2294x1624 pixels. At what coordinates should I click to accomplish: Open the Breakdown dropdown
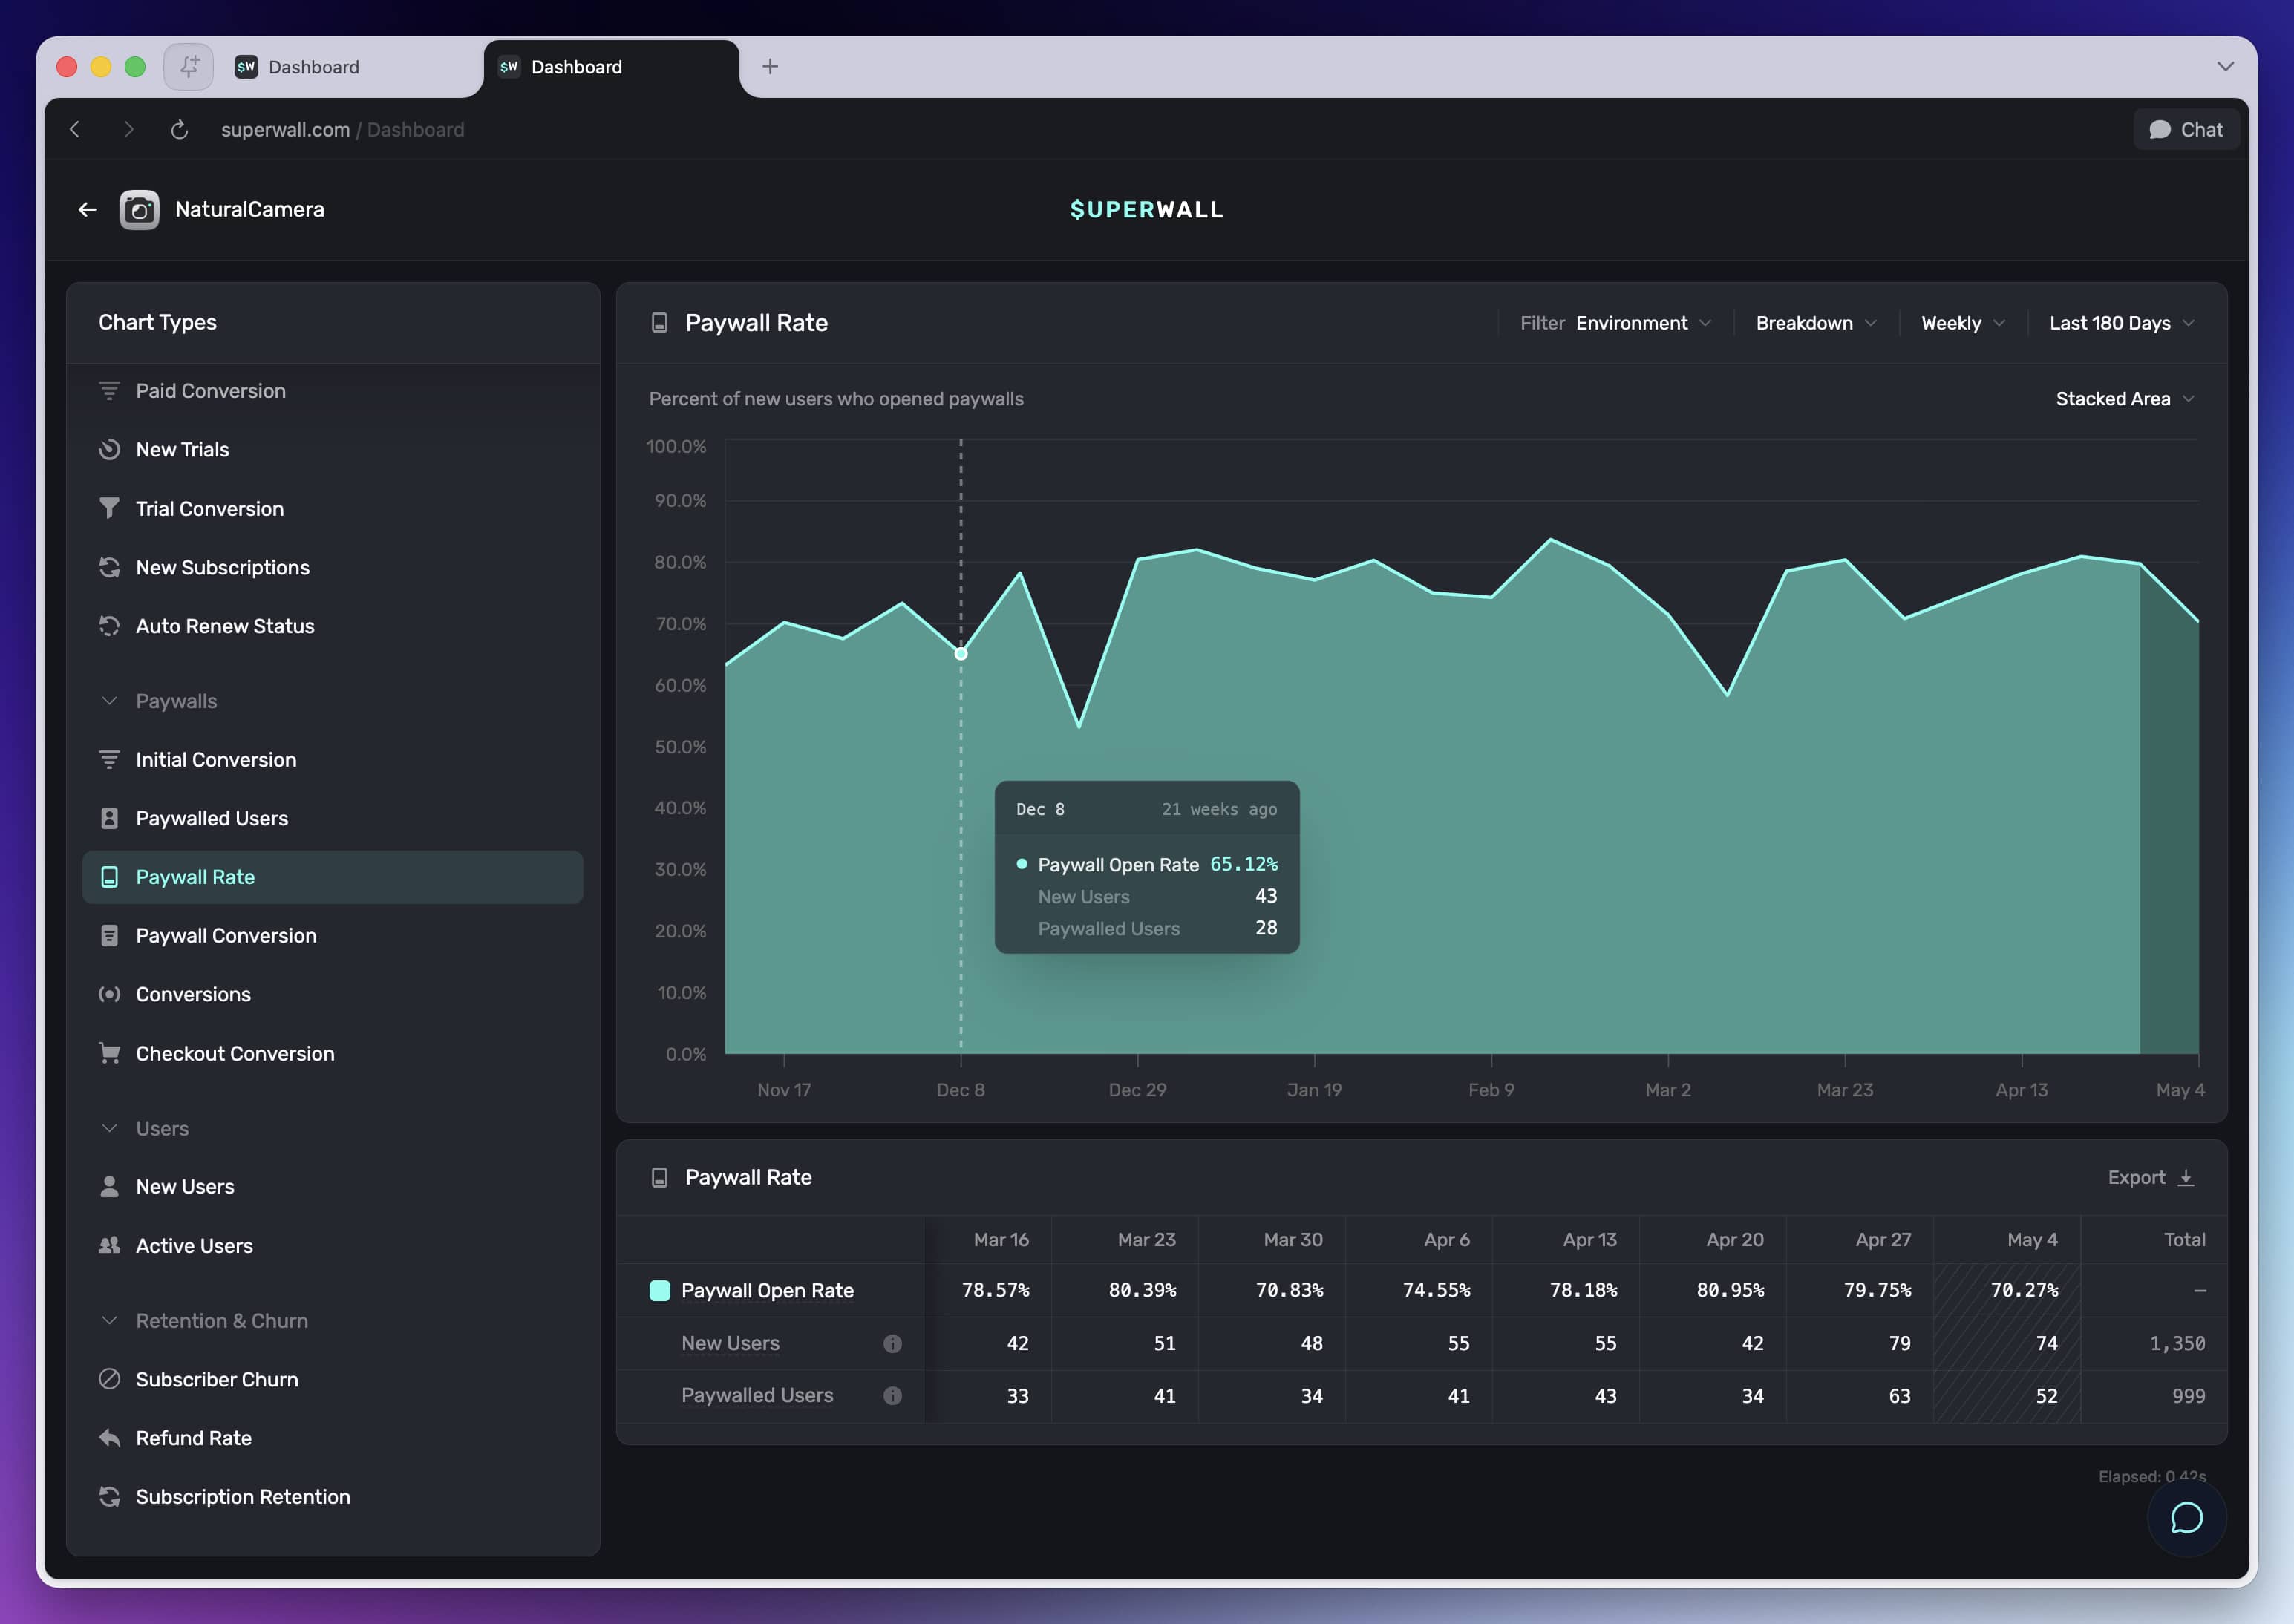click(x=1816, y=323)
